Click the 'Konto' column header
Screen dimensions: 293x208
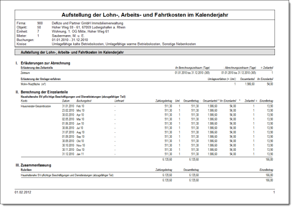[x=24, y=101]
